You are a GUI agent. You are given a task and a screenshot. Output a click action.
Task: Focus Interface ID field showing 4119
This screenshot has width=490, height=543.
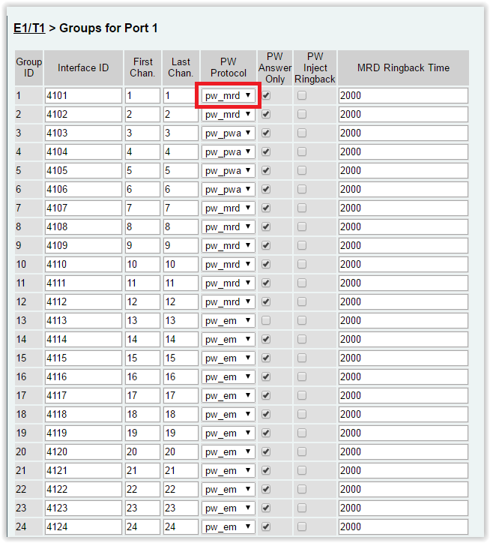[83, 433]
